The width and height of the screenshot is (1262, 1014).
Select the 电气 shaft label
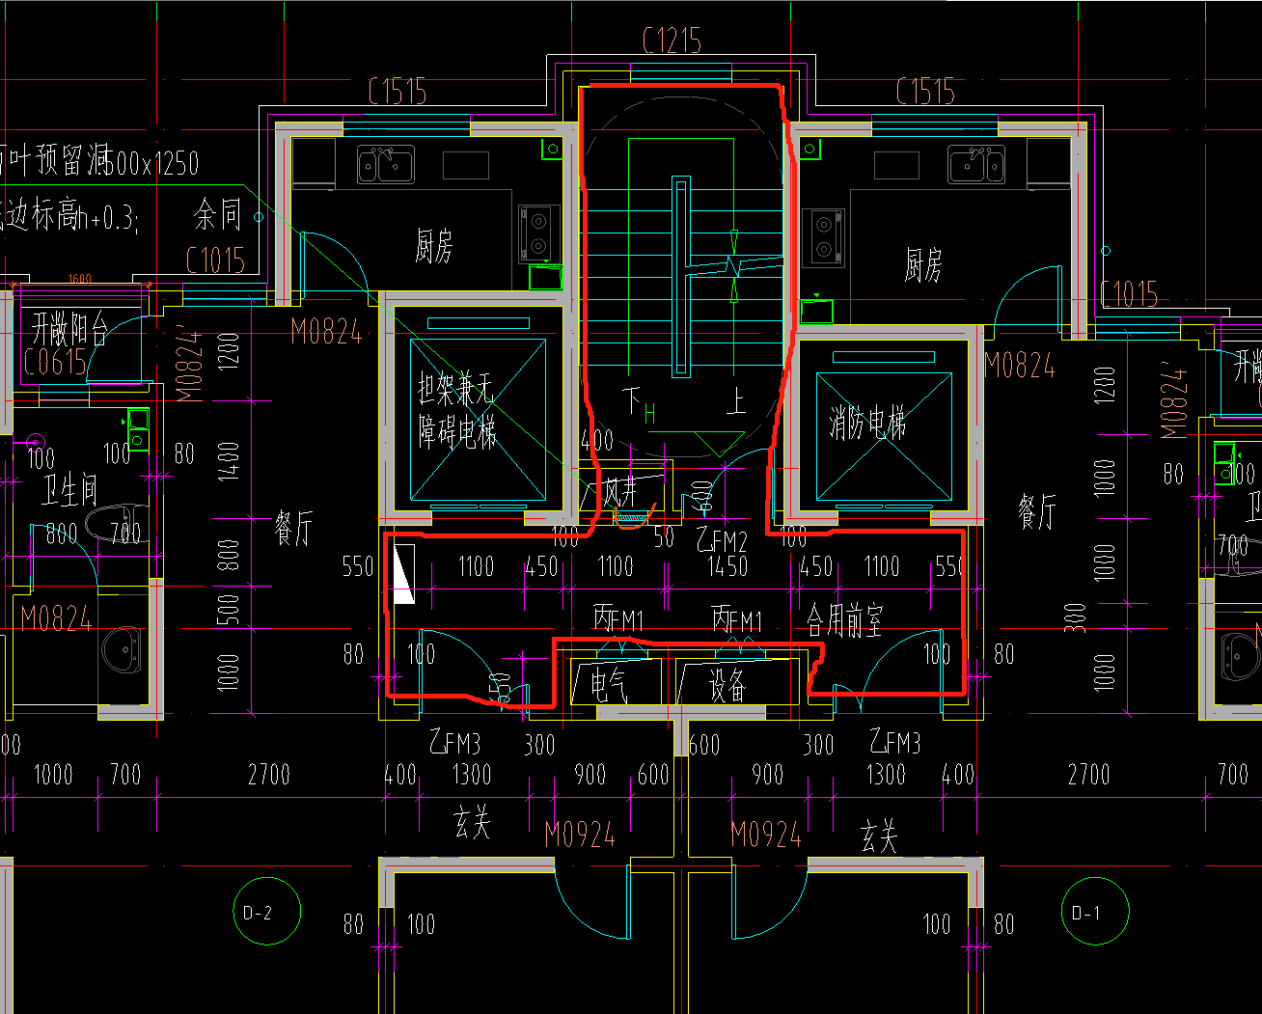click(609, 684)
